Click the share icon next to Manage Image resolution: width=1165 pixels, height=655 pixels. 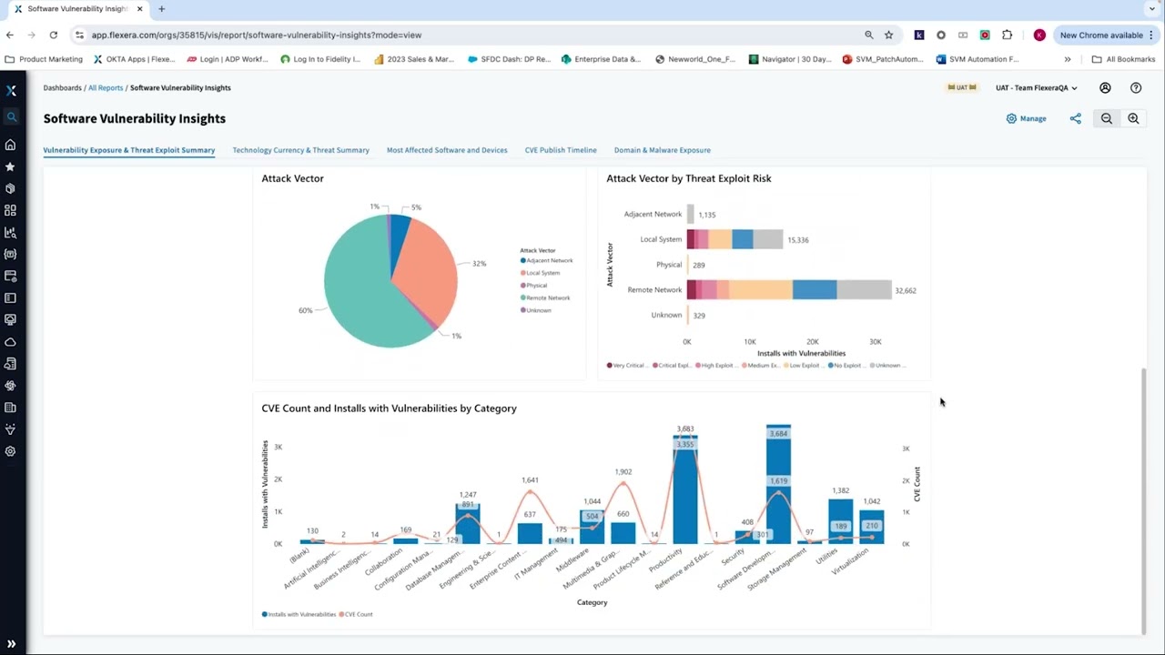coord(1076,118)
